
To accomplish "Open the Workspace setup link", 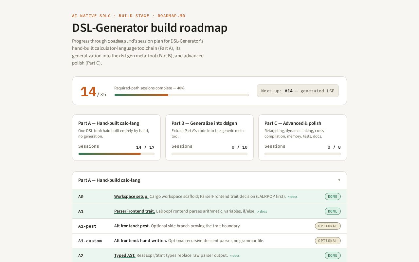I will (131, 196).
